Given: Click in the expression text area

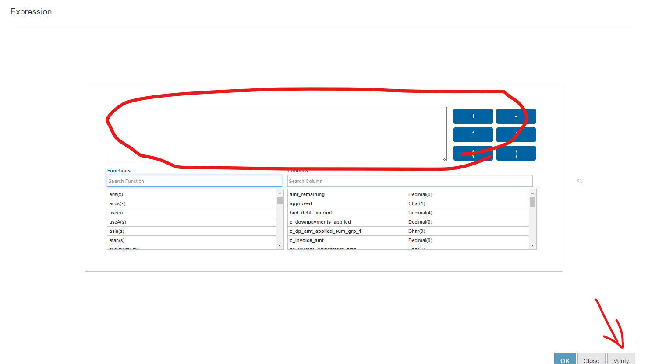Looking at the screenshot, I should pyautogui.click(x=276, y=134).
